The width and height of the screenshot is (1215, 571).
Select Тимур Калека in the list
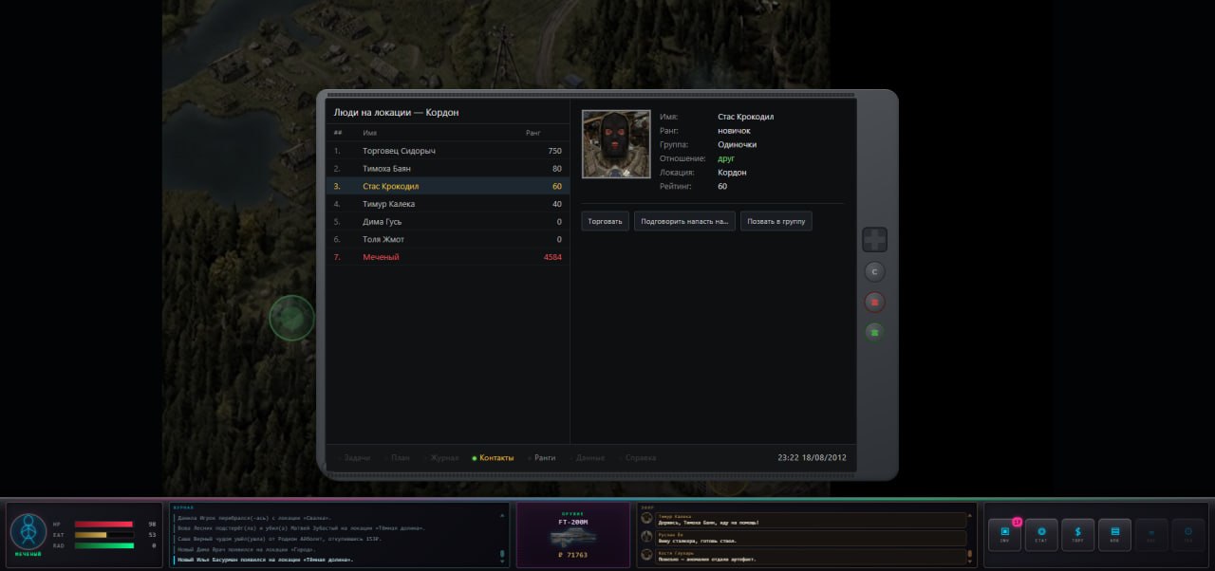pyautogui.click(x=447, y=204)
